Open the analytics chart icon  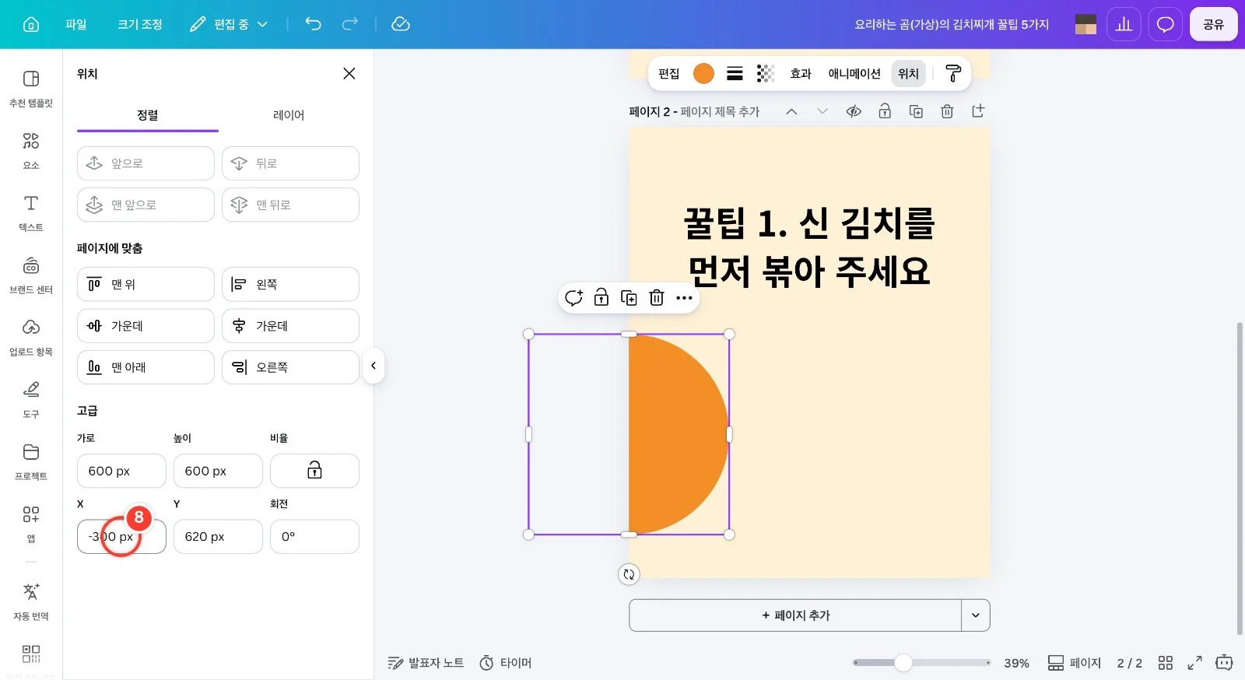(1124, 24)
